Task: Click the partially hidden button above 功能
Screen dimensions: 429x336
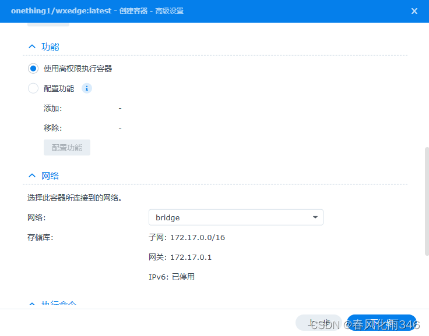Action: [x=48, y=24]
